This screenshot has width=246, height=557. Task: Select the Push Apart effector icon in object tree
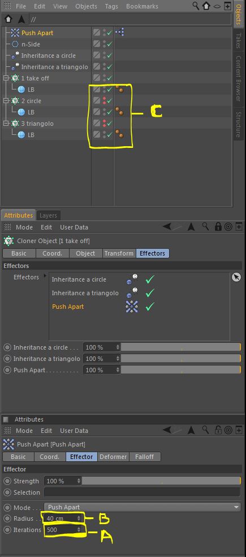[15, 33]
